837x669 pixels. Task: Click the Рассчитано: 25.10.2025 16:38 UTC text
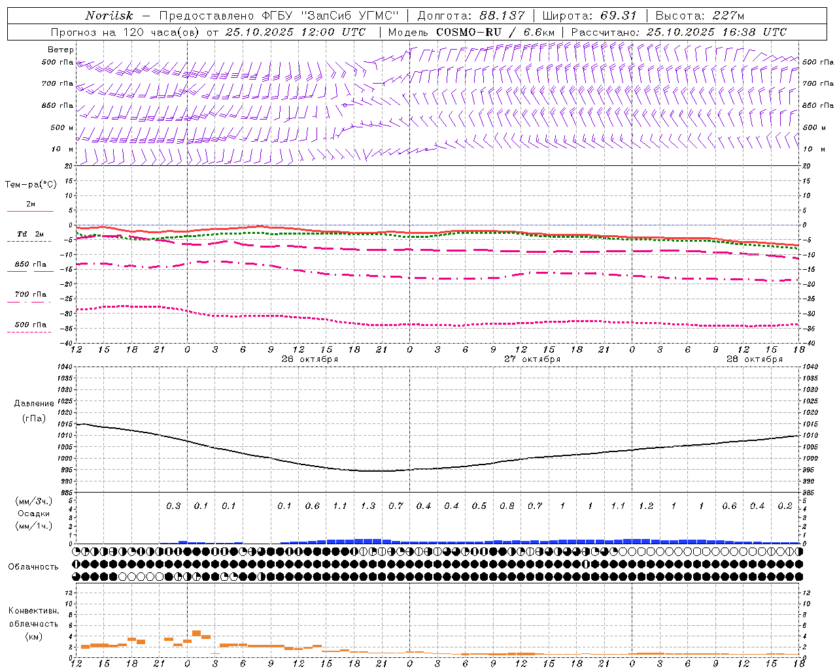coord(679,32)
